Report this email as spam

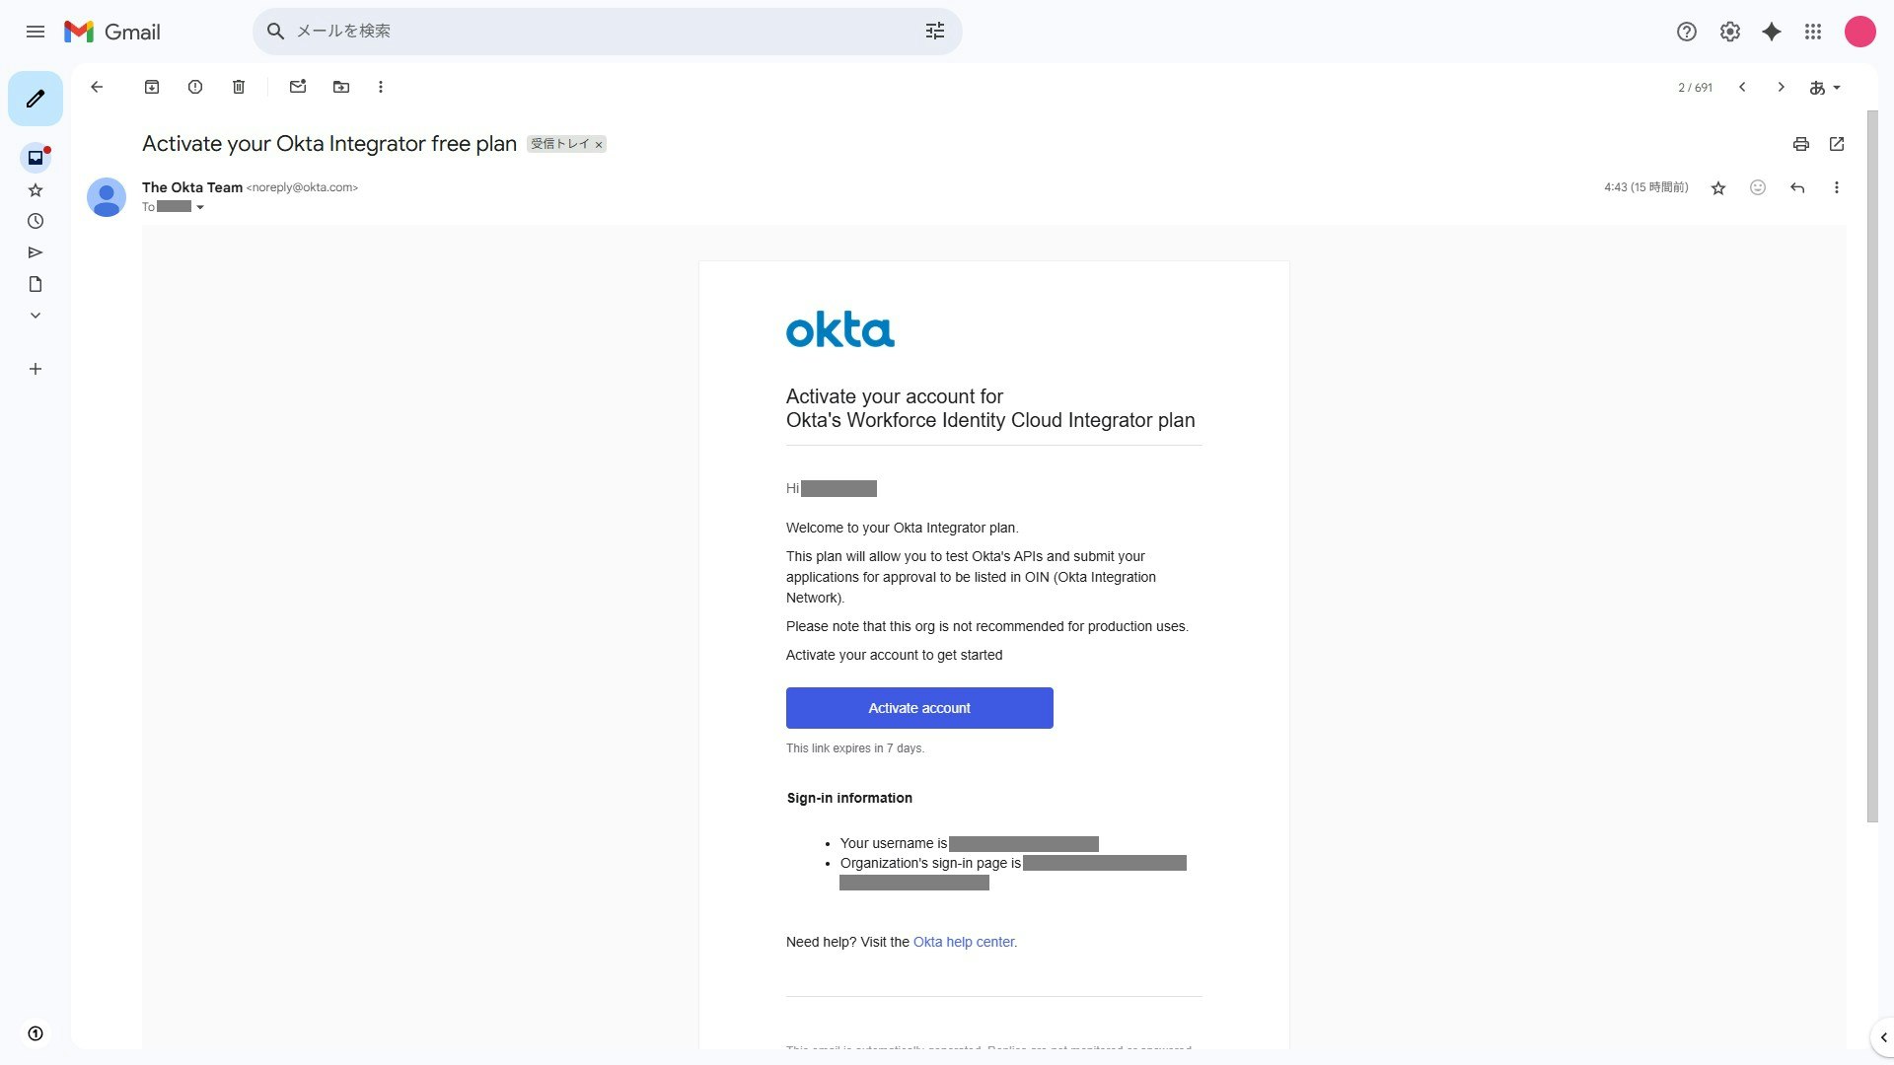(195, 87)
